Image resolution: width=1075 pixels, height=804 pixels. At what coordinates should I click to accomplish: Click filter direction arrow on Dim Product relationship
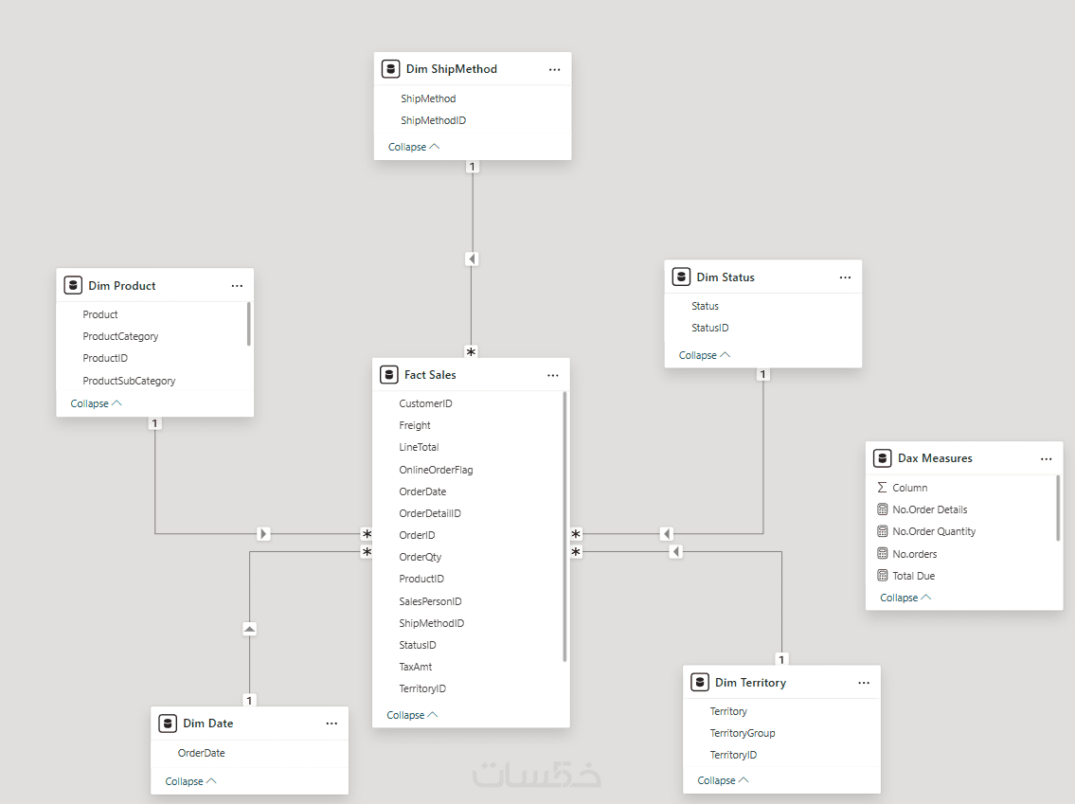pos(263,534)
